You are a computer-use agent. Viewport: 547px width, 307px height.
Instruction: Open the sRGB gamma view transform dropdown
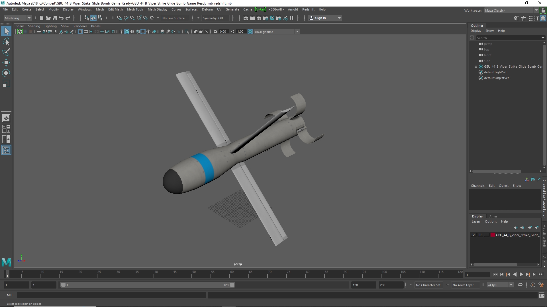pos(276,32)
